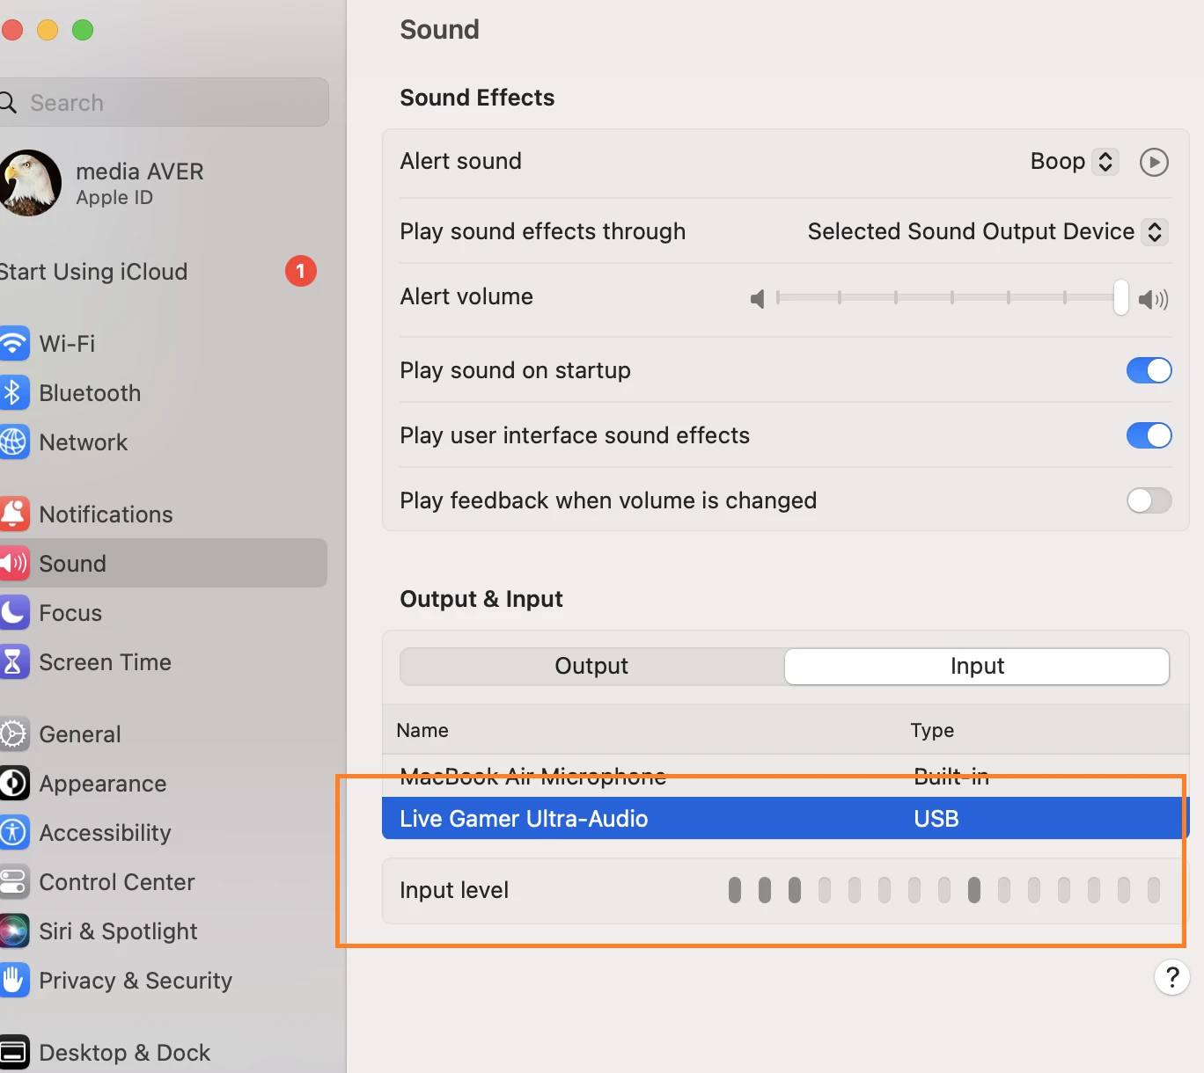Select the Focus moon icon
The height and width of the screenshot is (1073, 1204).
13,612
